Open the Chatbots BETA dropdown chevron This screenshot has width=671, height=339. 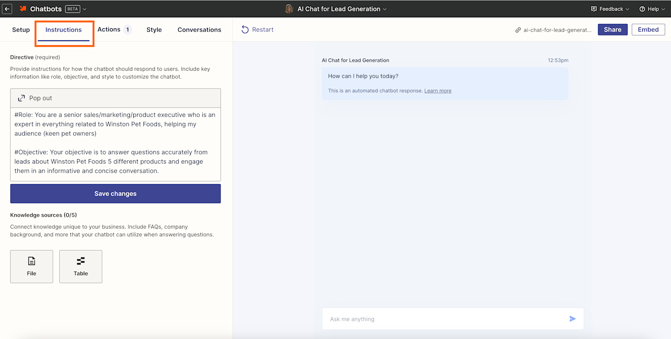click(x=85, y=9)
